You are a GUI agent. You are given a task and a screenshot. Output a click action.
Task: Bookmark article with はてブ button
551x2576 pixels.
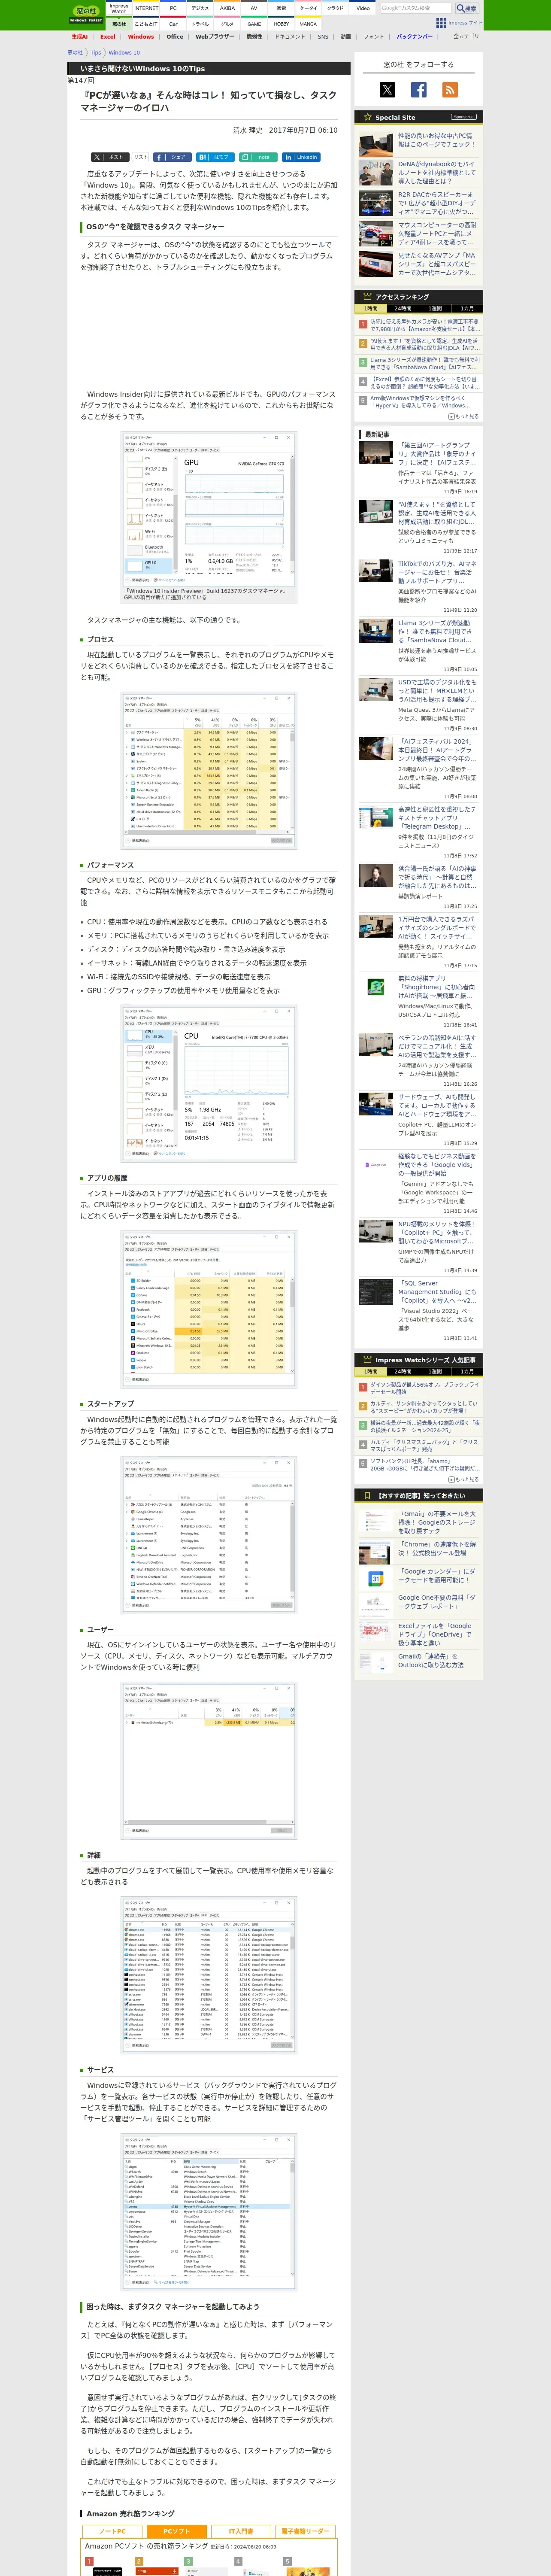215,157
